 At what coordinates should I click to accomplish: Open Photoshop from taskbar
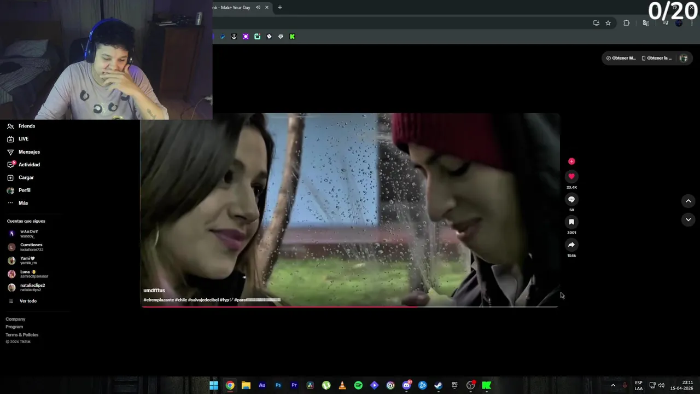[x=278, y=385]
